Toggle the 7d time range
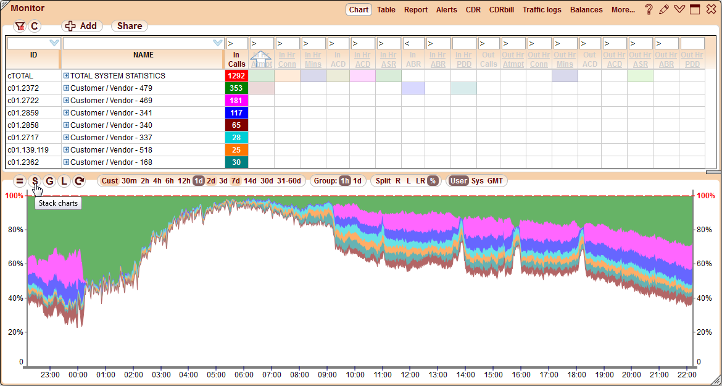 tap(235, 181)
